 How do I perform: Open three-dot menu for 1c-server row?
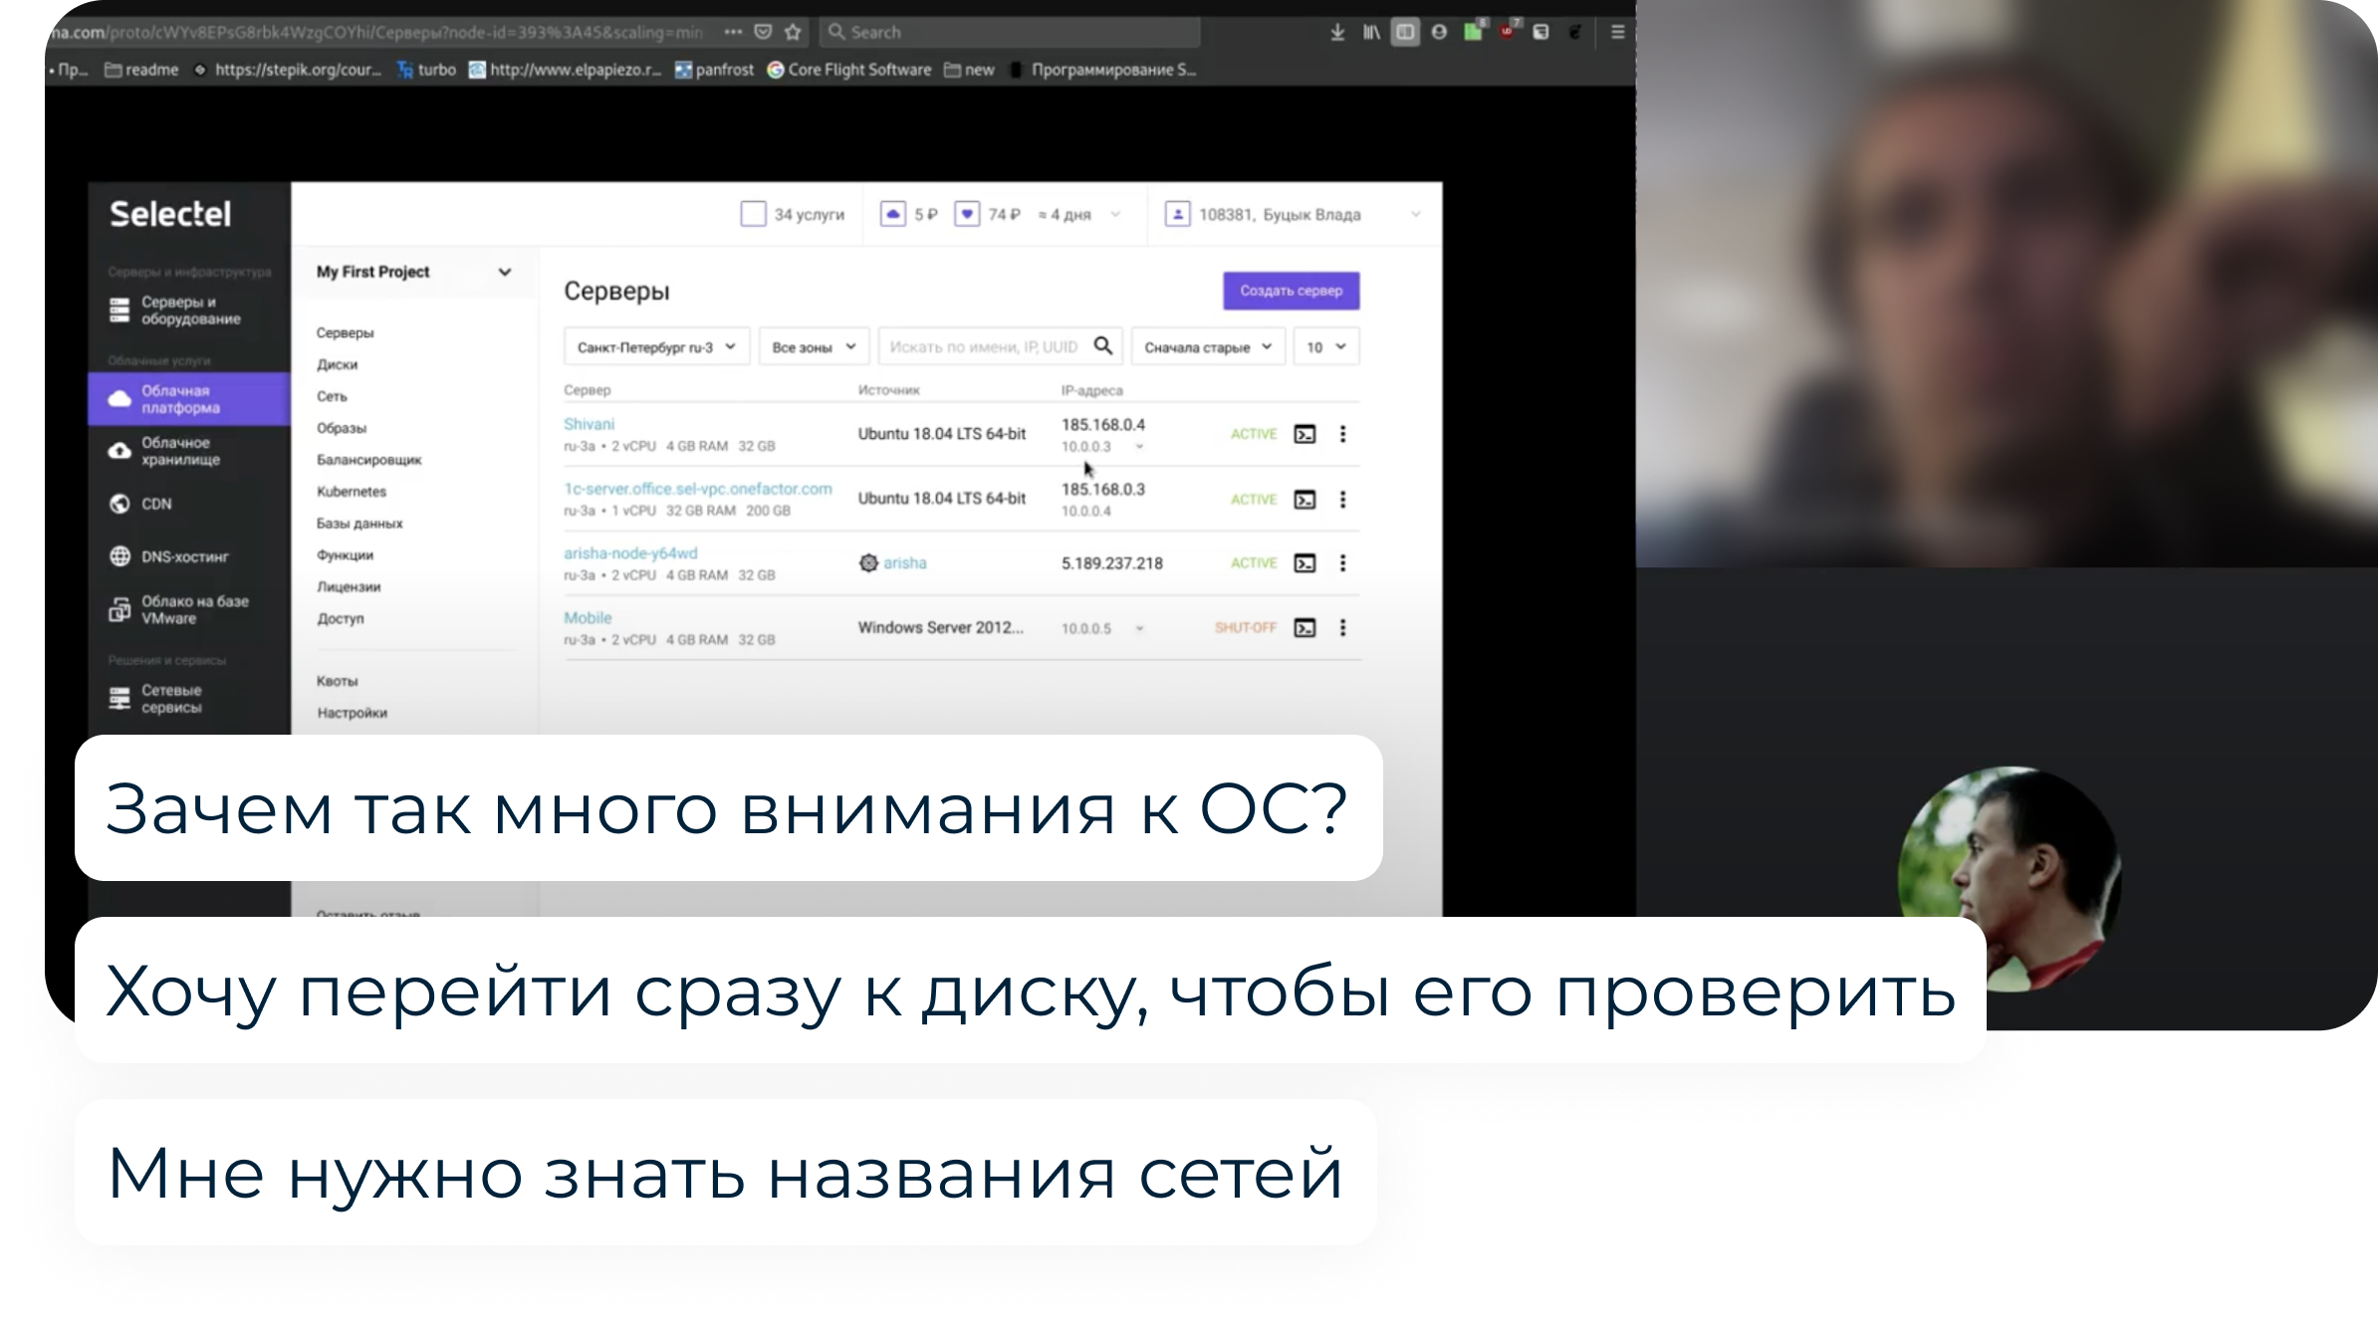pos(1342,500)
